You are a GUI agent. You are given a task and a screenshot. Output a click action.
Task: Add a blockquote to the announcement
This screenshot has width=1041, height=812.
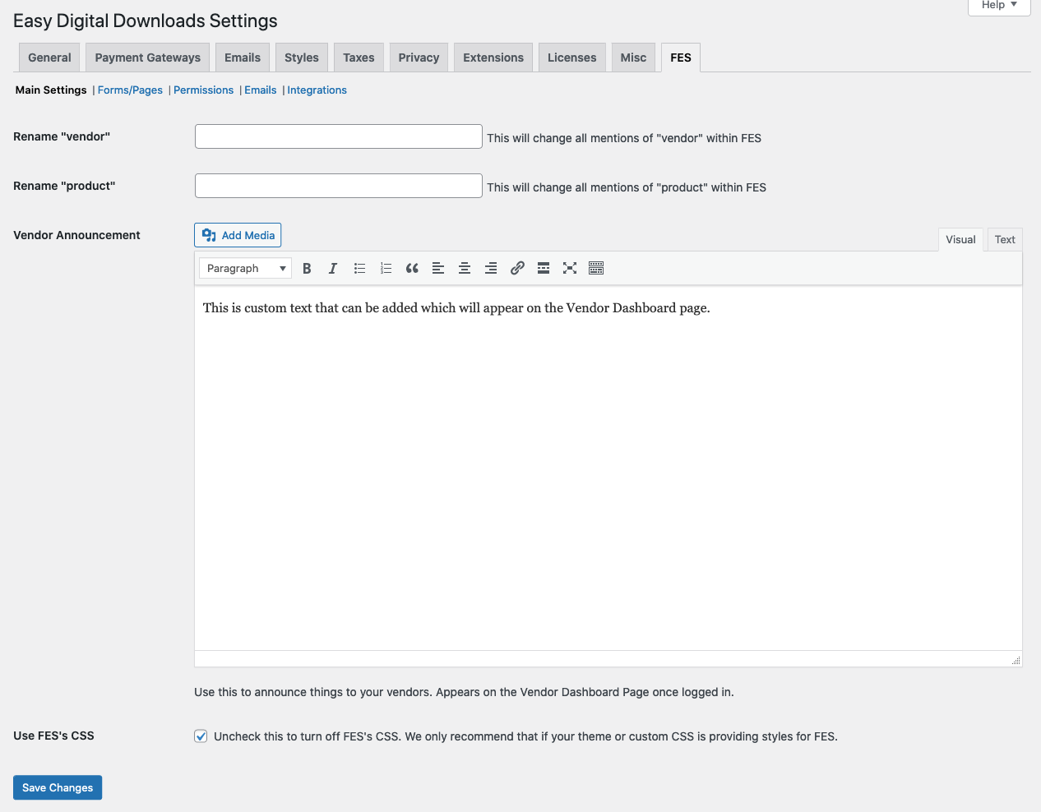[412, 269]
